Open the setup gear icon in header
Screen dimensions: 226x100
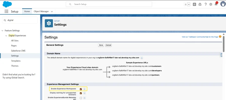(x=211, y=4)
